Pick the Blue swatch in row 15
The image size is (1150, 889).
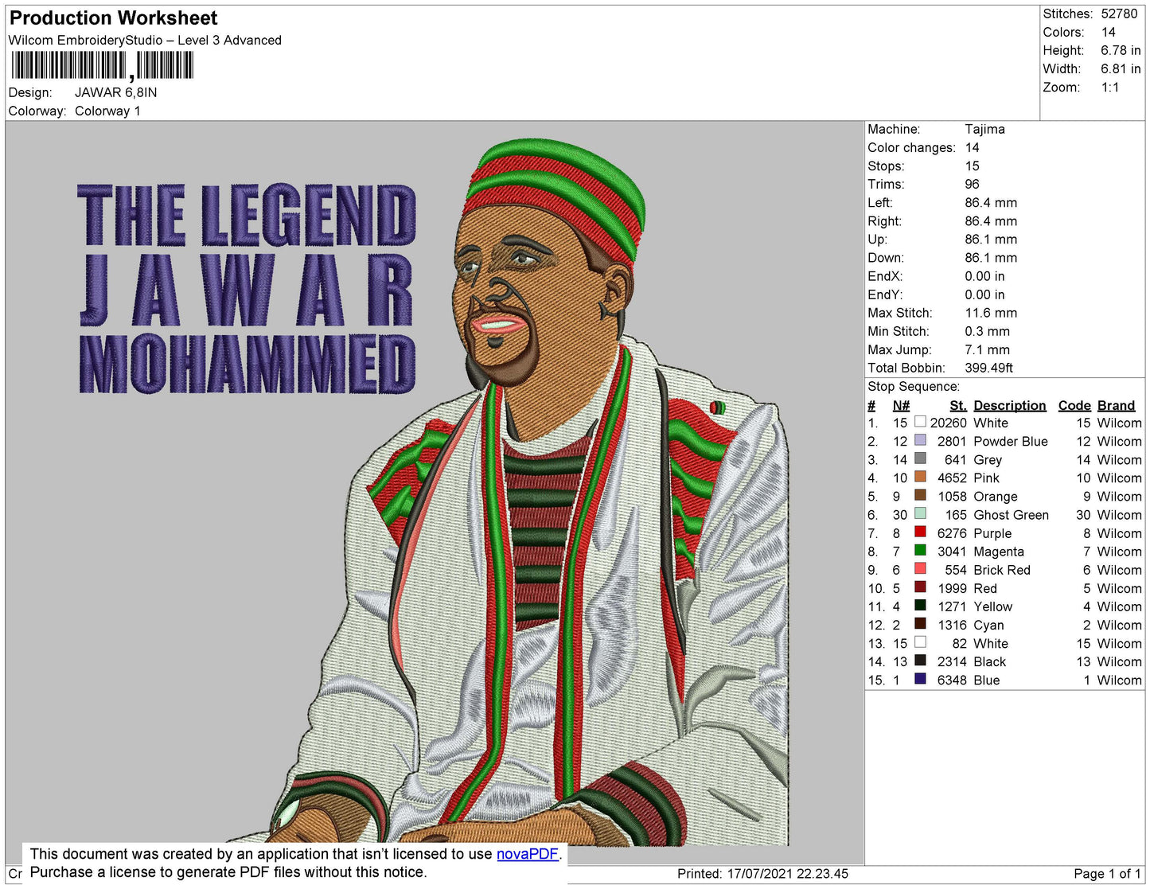click(920, 679)
